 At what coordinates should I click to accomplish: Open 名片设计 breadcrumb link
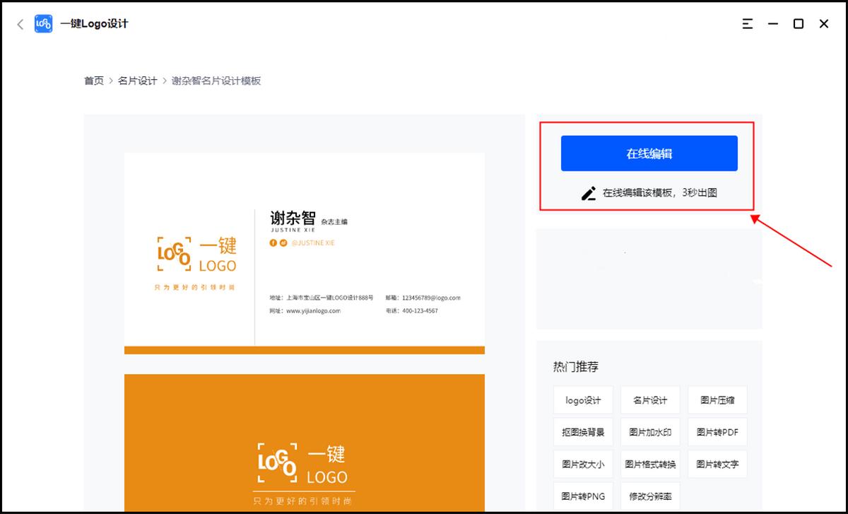[137, 81]
